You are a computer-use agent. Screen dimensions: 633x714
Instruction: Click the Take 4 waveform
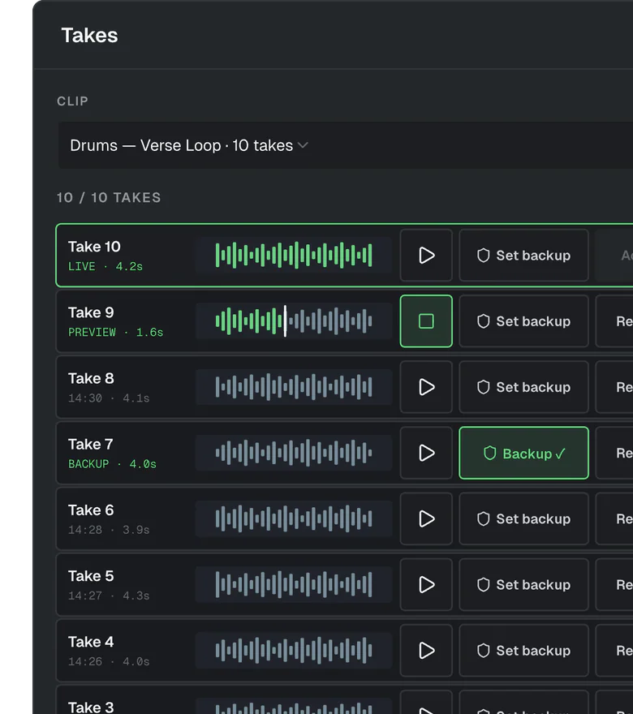[x=294, y=650]
